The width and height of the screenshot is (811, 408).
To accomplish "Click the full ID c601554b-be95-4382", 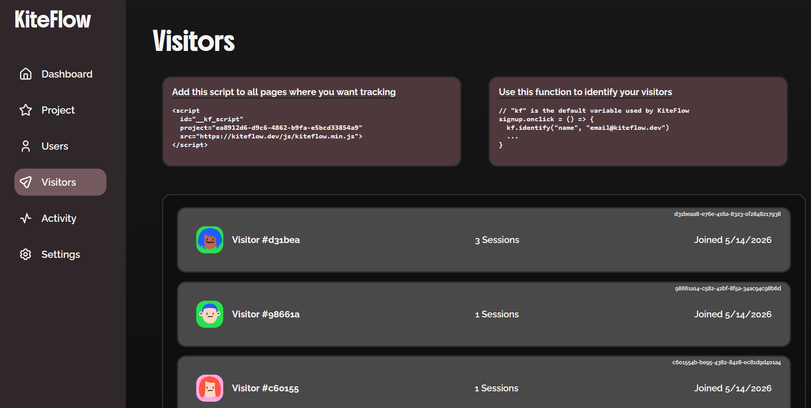I will 727,362.
